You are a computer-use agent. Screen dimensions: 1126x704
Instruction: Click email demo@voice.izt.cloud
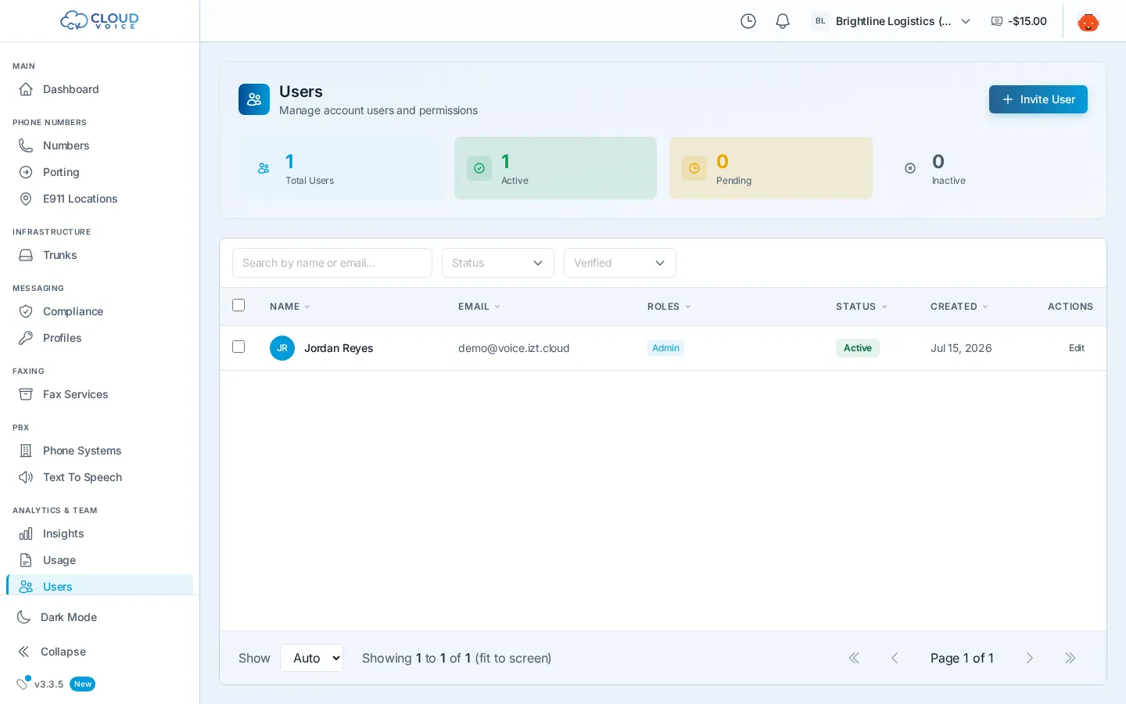pyautogui.click(x=514, y=348)
